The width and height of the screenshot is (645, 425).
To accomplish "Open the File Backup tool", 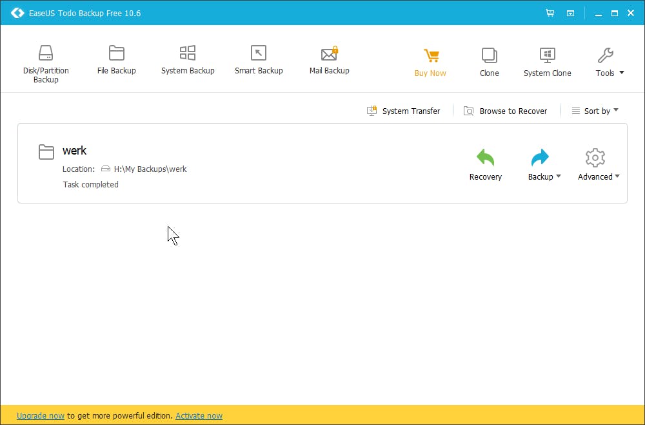I will [116, 59].
